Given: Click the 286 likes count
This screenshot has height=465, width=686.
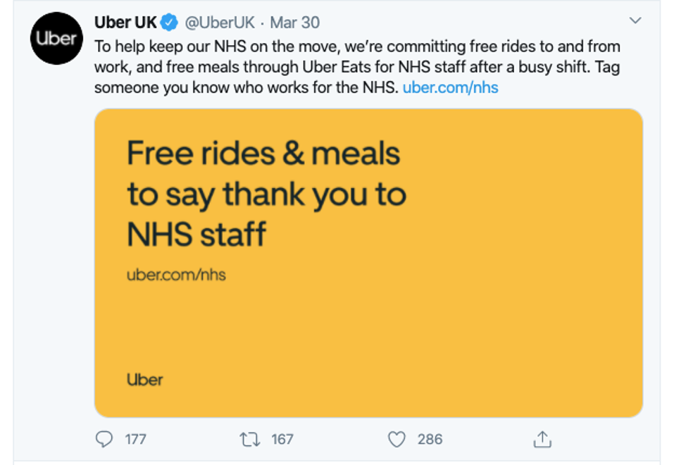Looking at the screenshot, I should [430, 439].
